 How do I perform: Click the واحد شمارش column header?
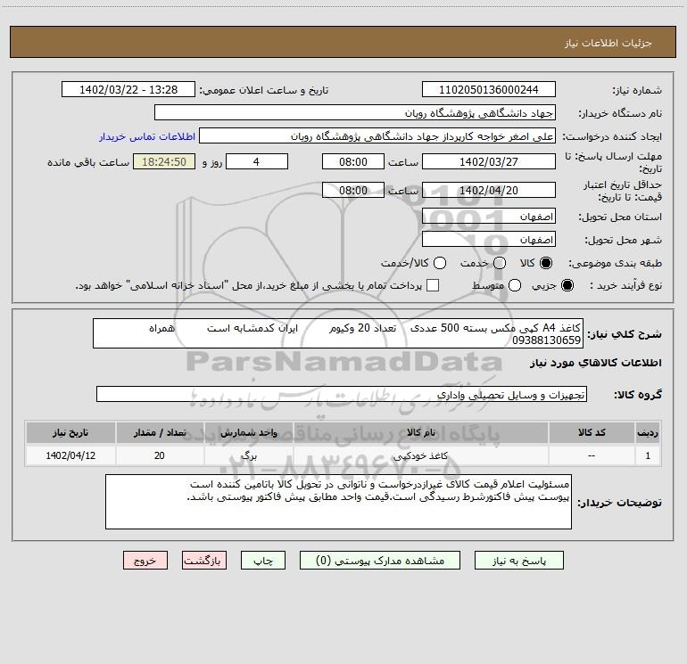pos(248,432)
